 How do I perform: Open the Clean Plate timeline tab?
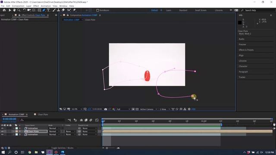(x=43, y=115)
